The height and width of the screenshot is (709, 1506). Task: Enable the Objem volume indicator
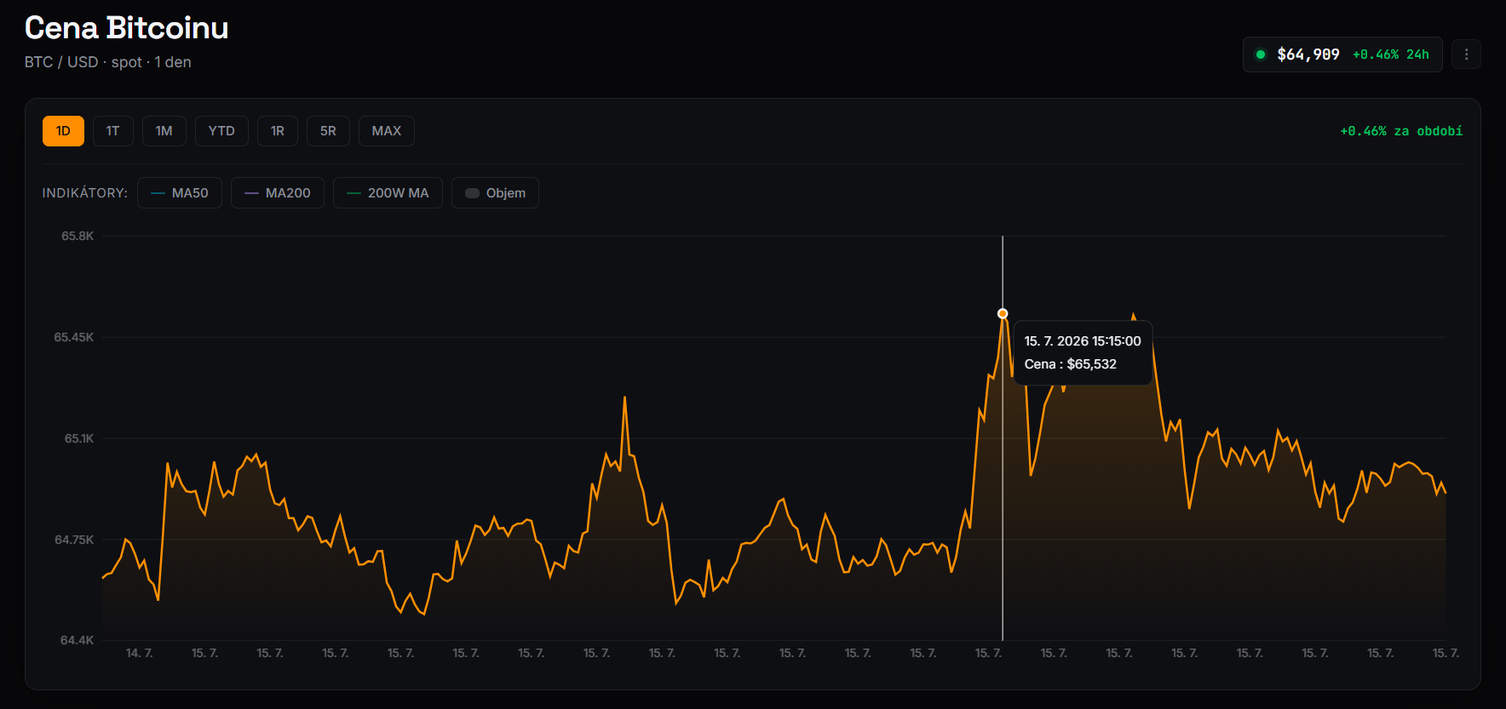pos(495,193)
